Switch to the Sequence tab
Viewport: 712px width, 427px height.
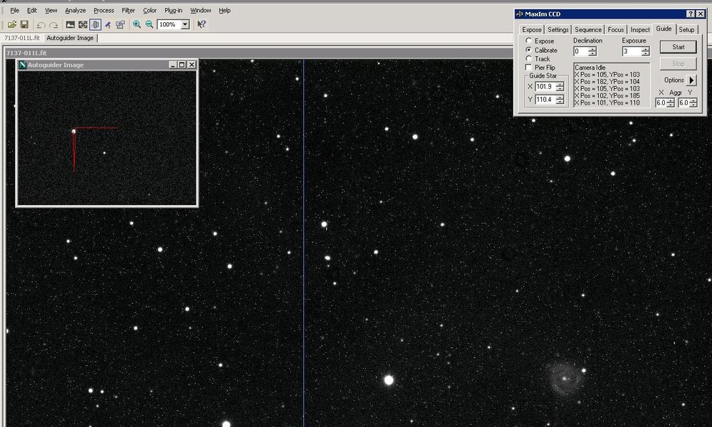coord(588,29)
